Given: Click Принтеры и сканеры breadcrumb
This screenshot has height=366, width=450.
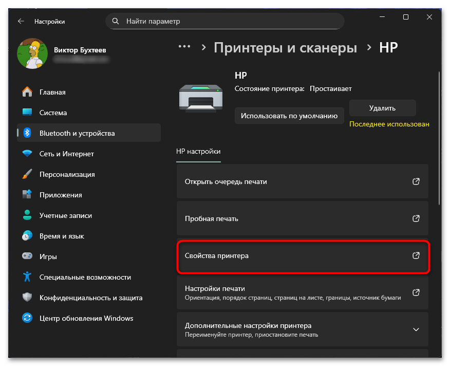Looking at the screenshot, I should 286,47.
